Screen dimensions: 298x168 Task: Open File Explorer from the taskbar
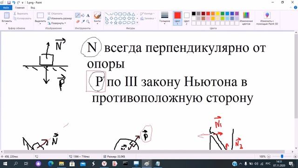(61, 164)
